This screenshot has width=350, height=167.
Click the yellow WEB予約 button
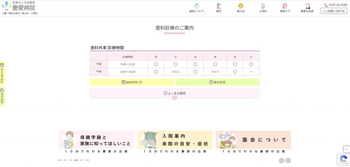(x=132, y=82)
